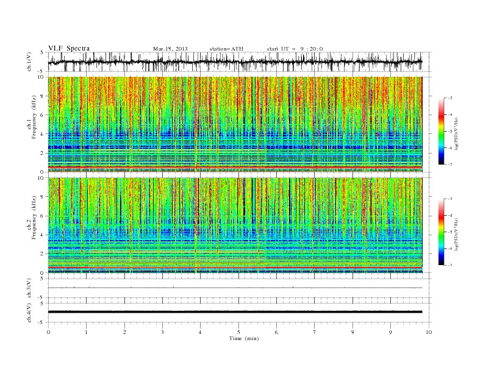The width and height of the screenshot is (483, 373).
Task: Click the "station=ATH" header label
Action: (x=226, y=49)
